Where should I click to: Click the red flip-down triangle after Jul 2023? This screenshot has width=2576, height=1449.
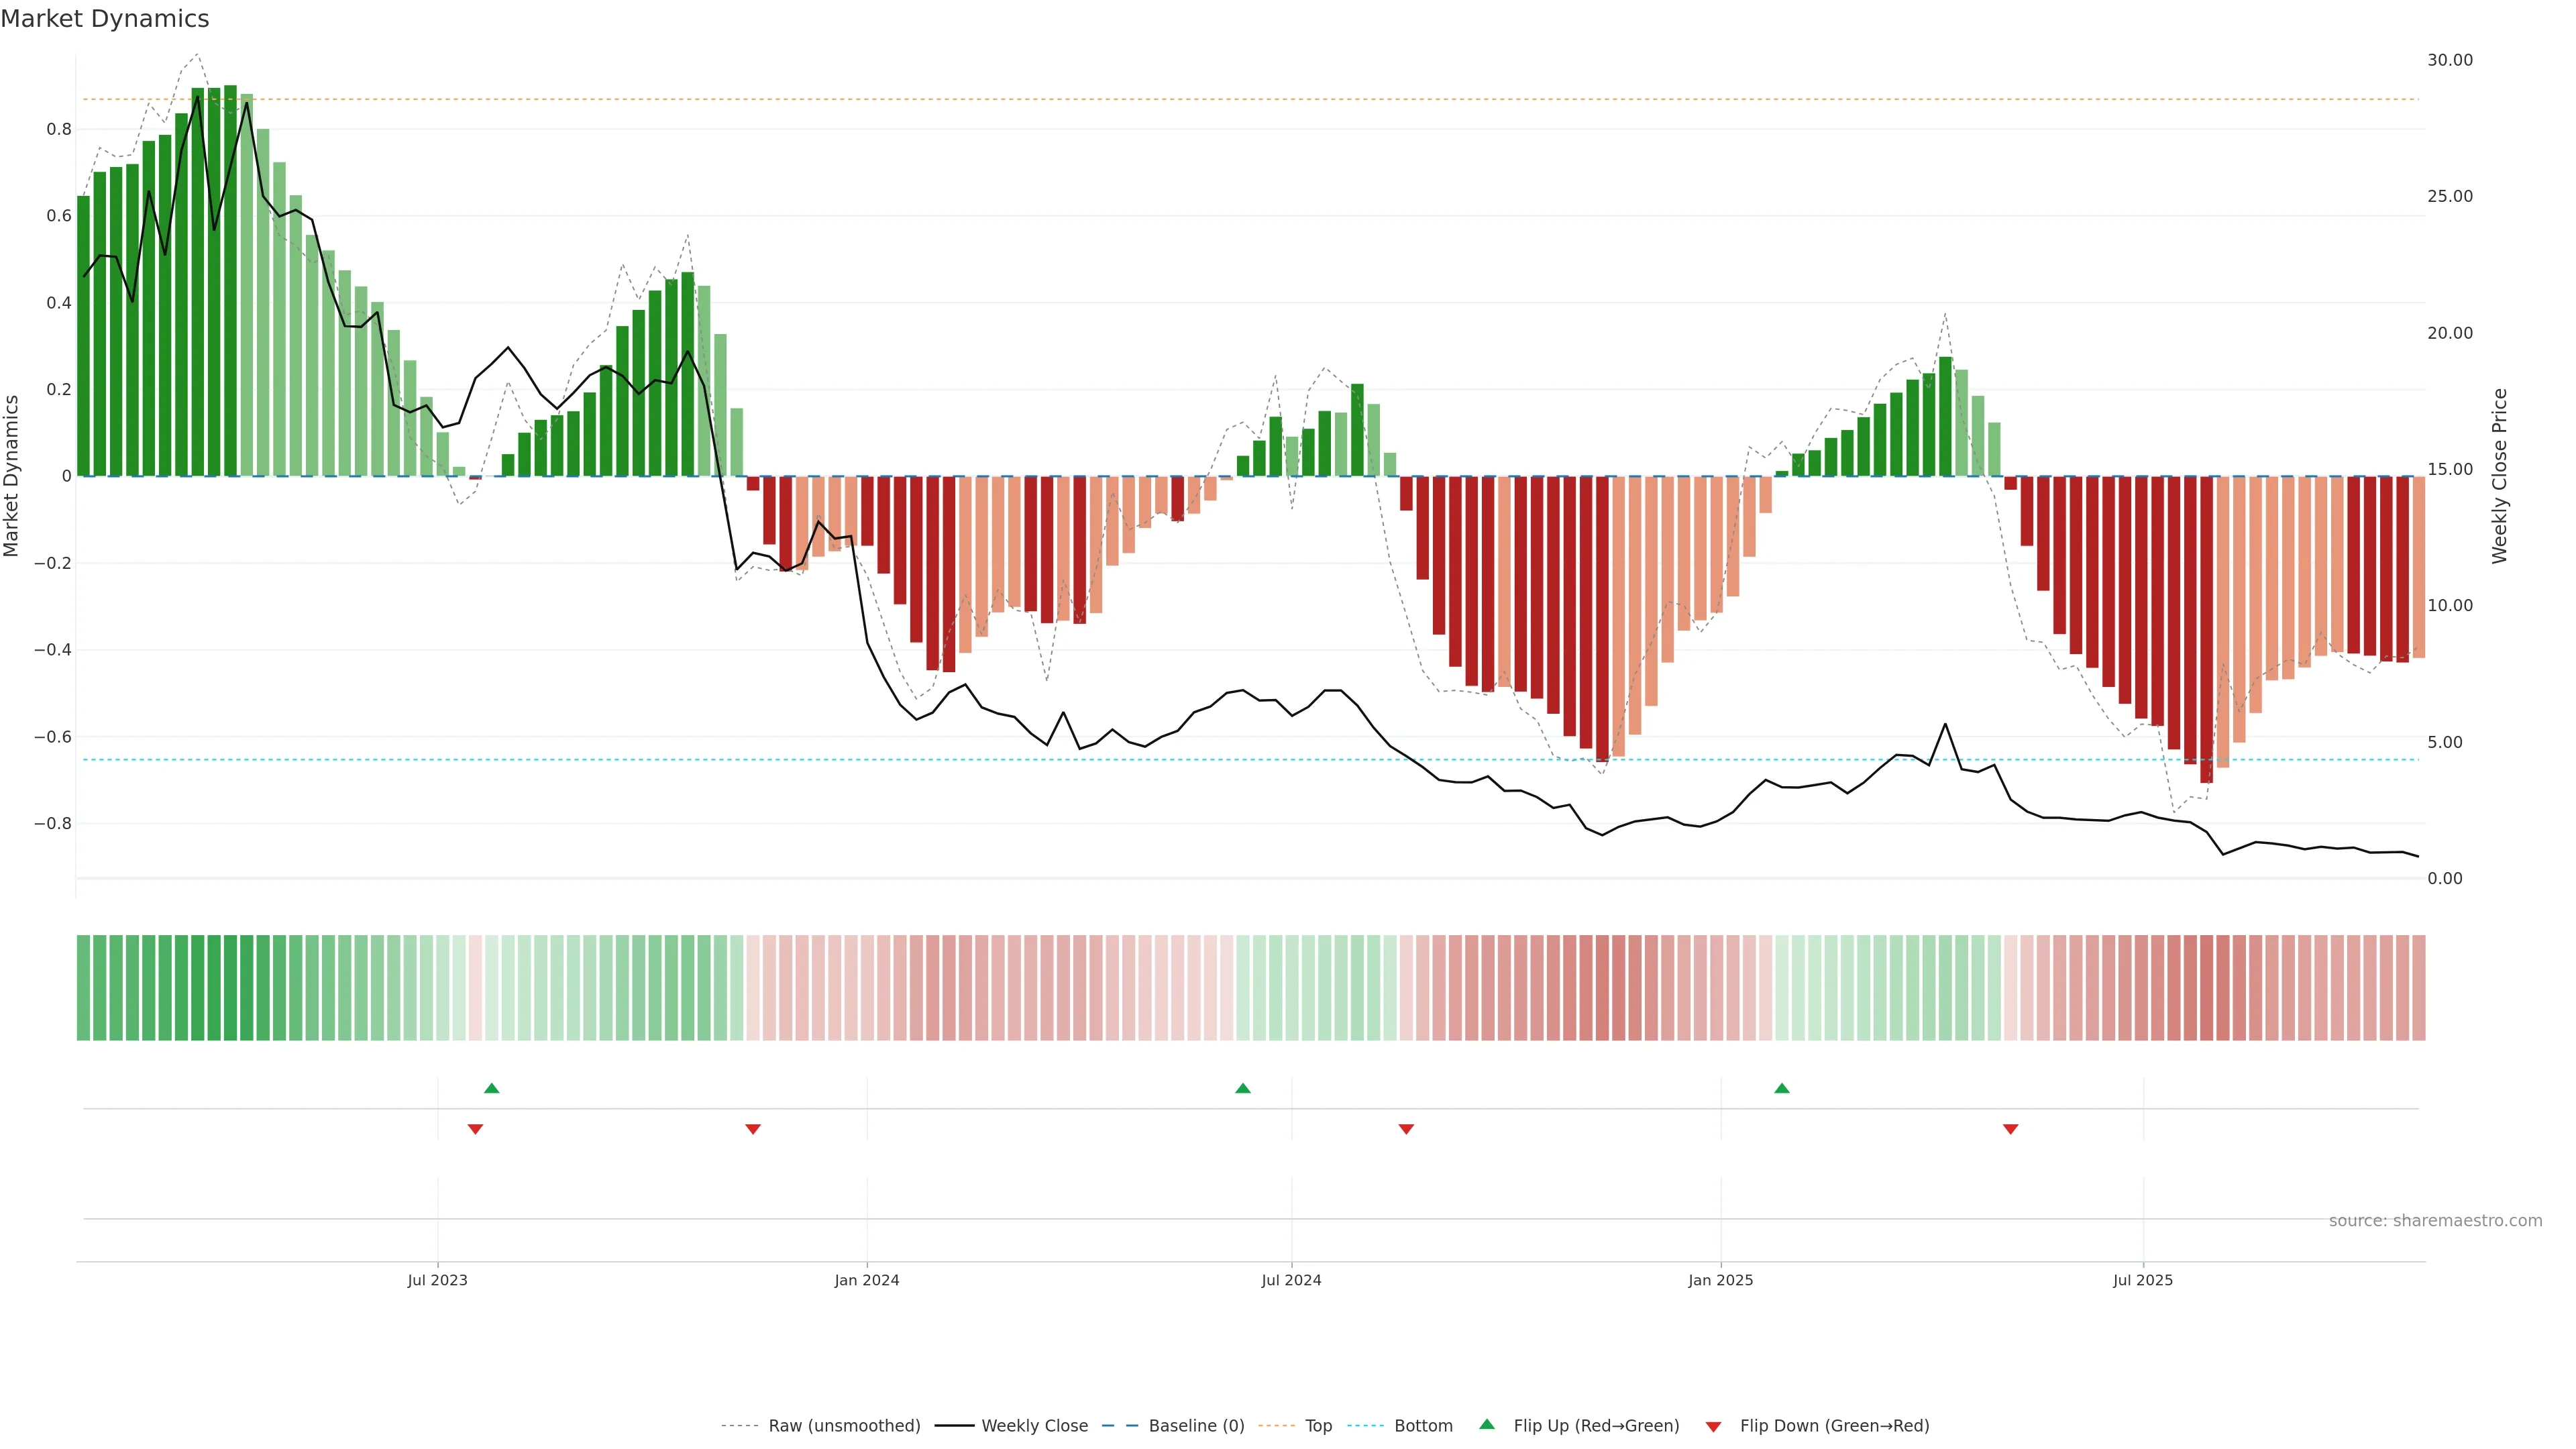475,1129
